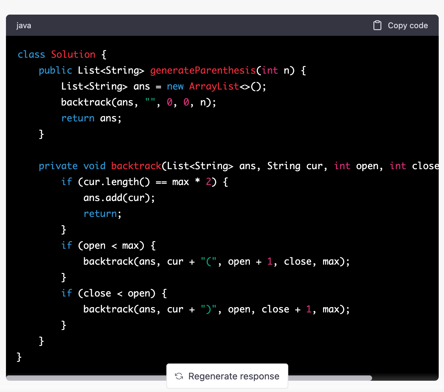
Task: Click the 'ans.add(cur);' statement
Action: 119,198
